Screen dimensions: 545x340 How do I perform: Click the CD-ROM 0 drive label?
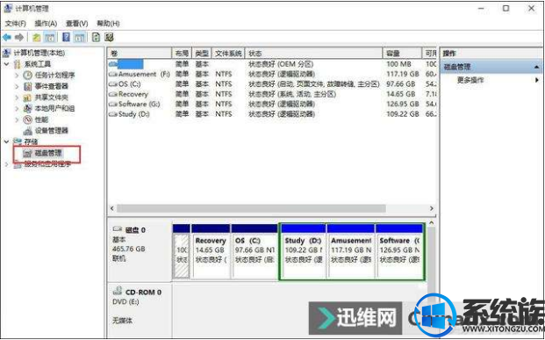point(143,293)
